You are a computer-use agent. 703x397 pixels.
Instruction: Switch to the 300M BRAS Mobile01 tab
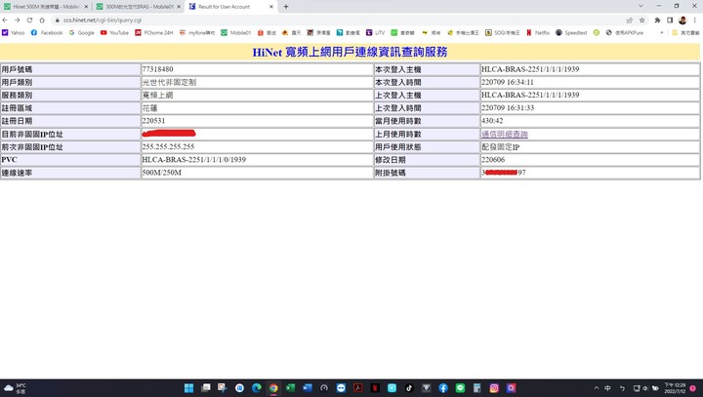coord(138,7)
